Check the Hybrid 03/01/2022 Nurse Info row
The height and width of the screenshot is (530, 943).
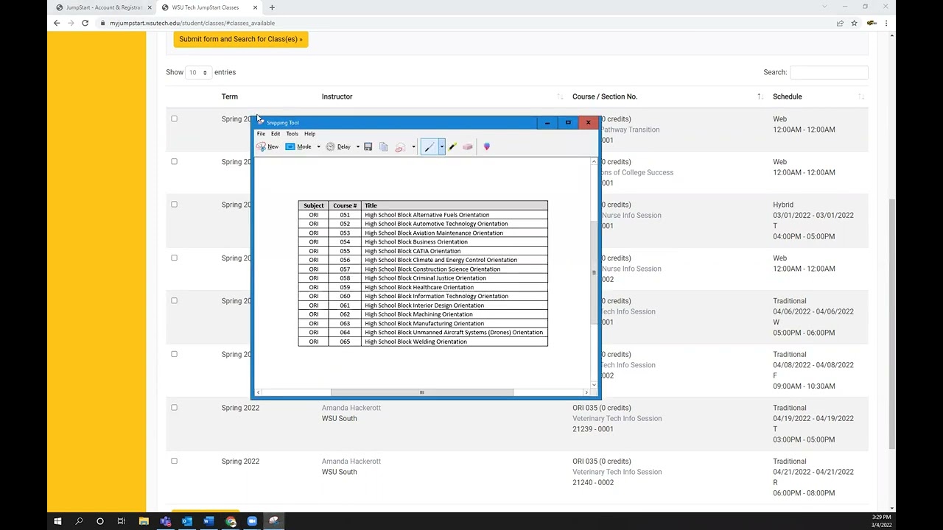pos(174,205)
